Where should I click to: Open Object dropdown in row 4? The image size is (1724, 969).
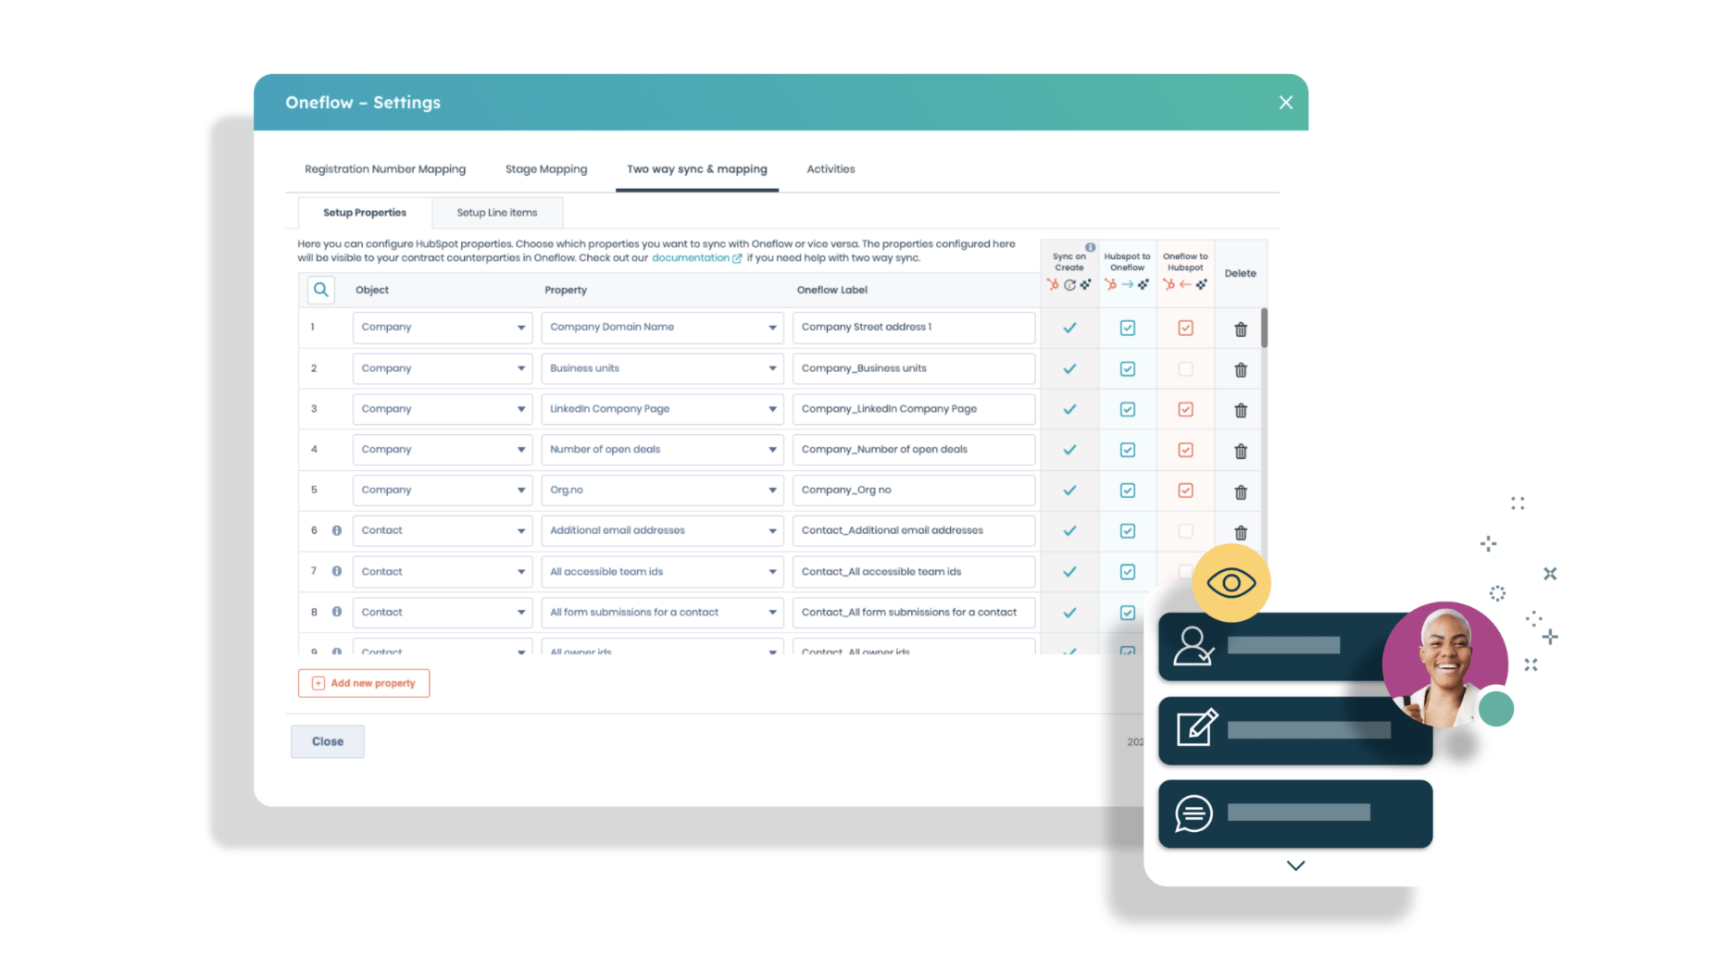coord(442,449)
